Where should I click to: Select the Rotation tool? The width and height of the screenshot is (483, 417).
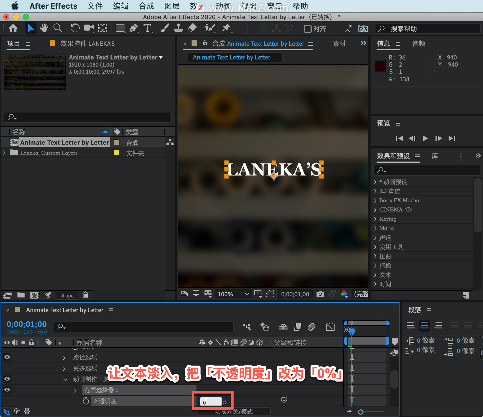[75, 28]
